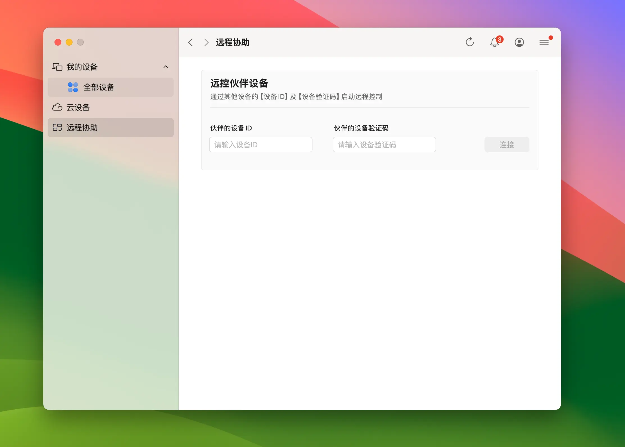This screenshot has height=447, width=625.
Task: Select the 远程协助 sidebar item
Action: click(82, 128)
